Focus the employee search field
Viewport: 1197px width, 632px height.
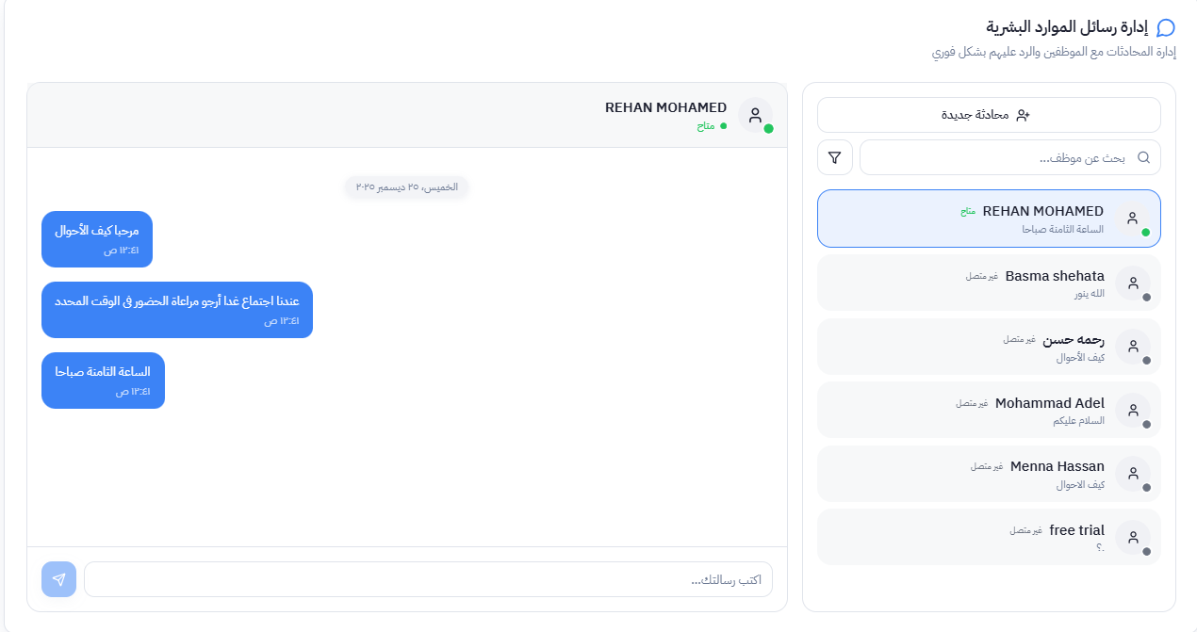click(x=999, y=157)
